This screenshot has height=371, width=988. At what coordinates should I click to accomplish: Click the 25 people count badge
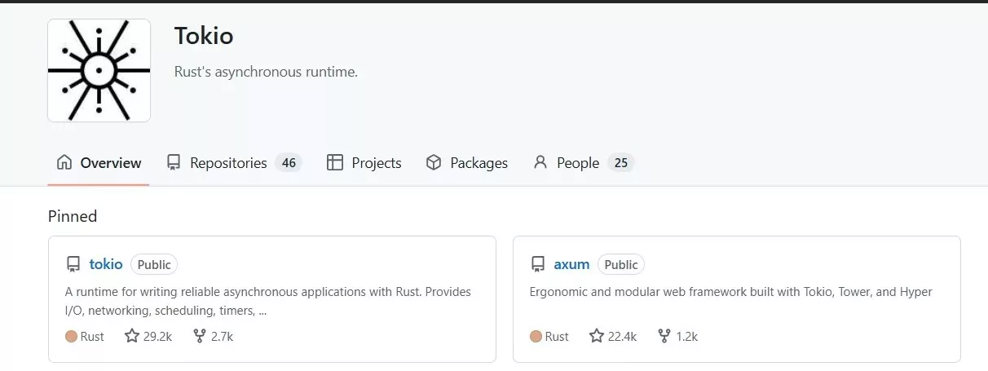[x=620, y=163]
